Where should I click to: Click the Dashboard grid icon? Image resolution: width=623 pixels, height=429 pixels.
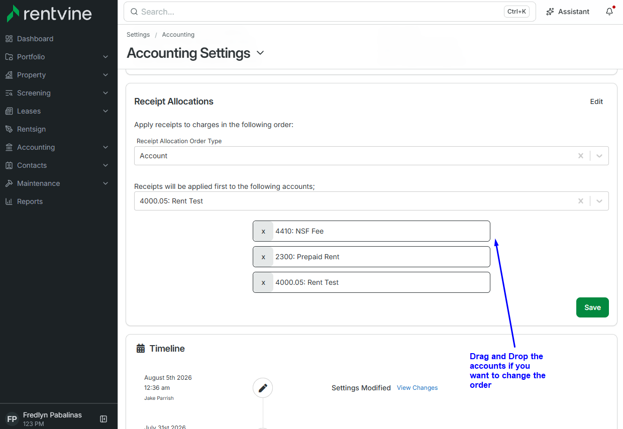[9, 39]
